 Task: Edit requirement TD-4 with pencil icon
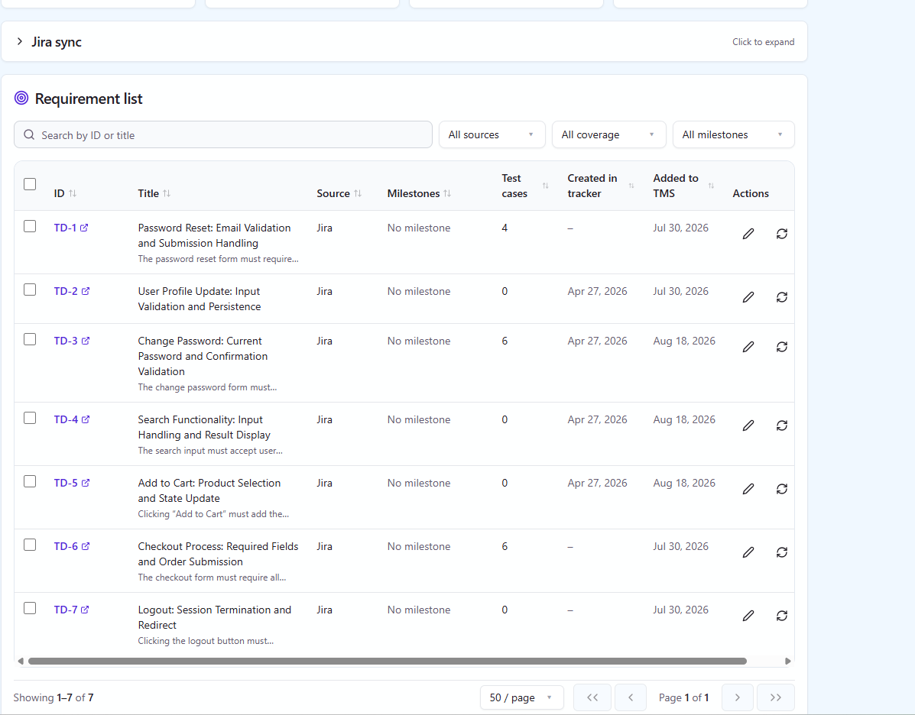748,425
